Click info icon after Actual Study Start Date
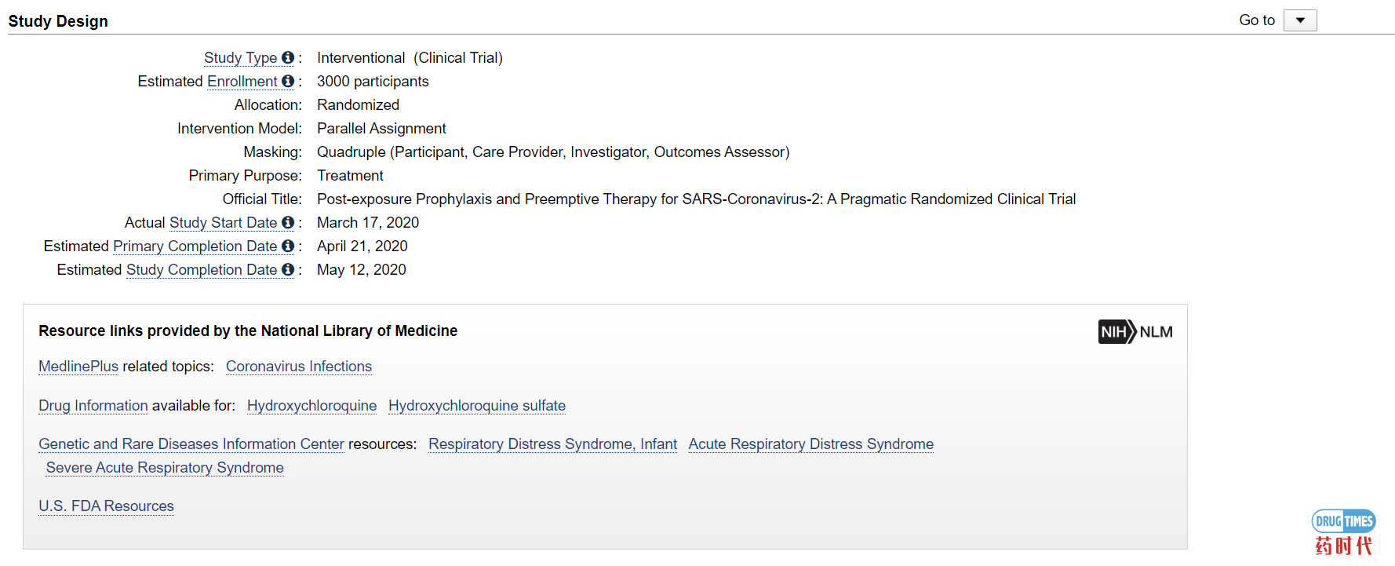Viewport: 1395px width, 566px height. point(288,223)
